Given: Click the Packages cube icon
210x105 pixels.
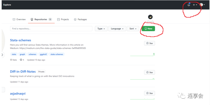Looking at the screenshot, I should [75, 19].
